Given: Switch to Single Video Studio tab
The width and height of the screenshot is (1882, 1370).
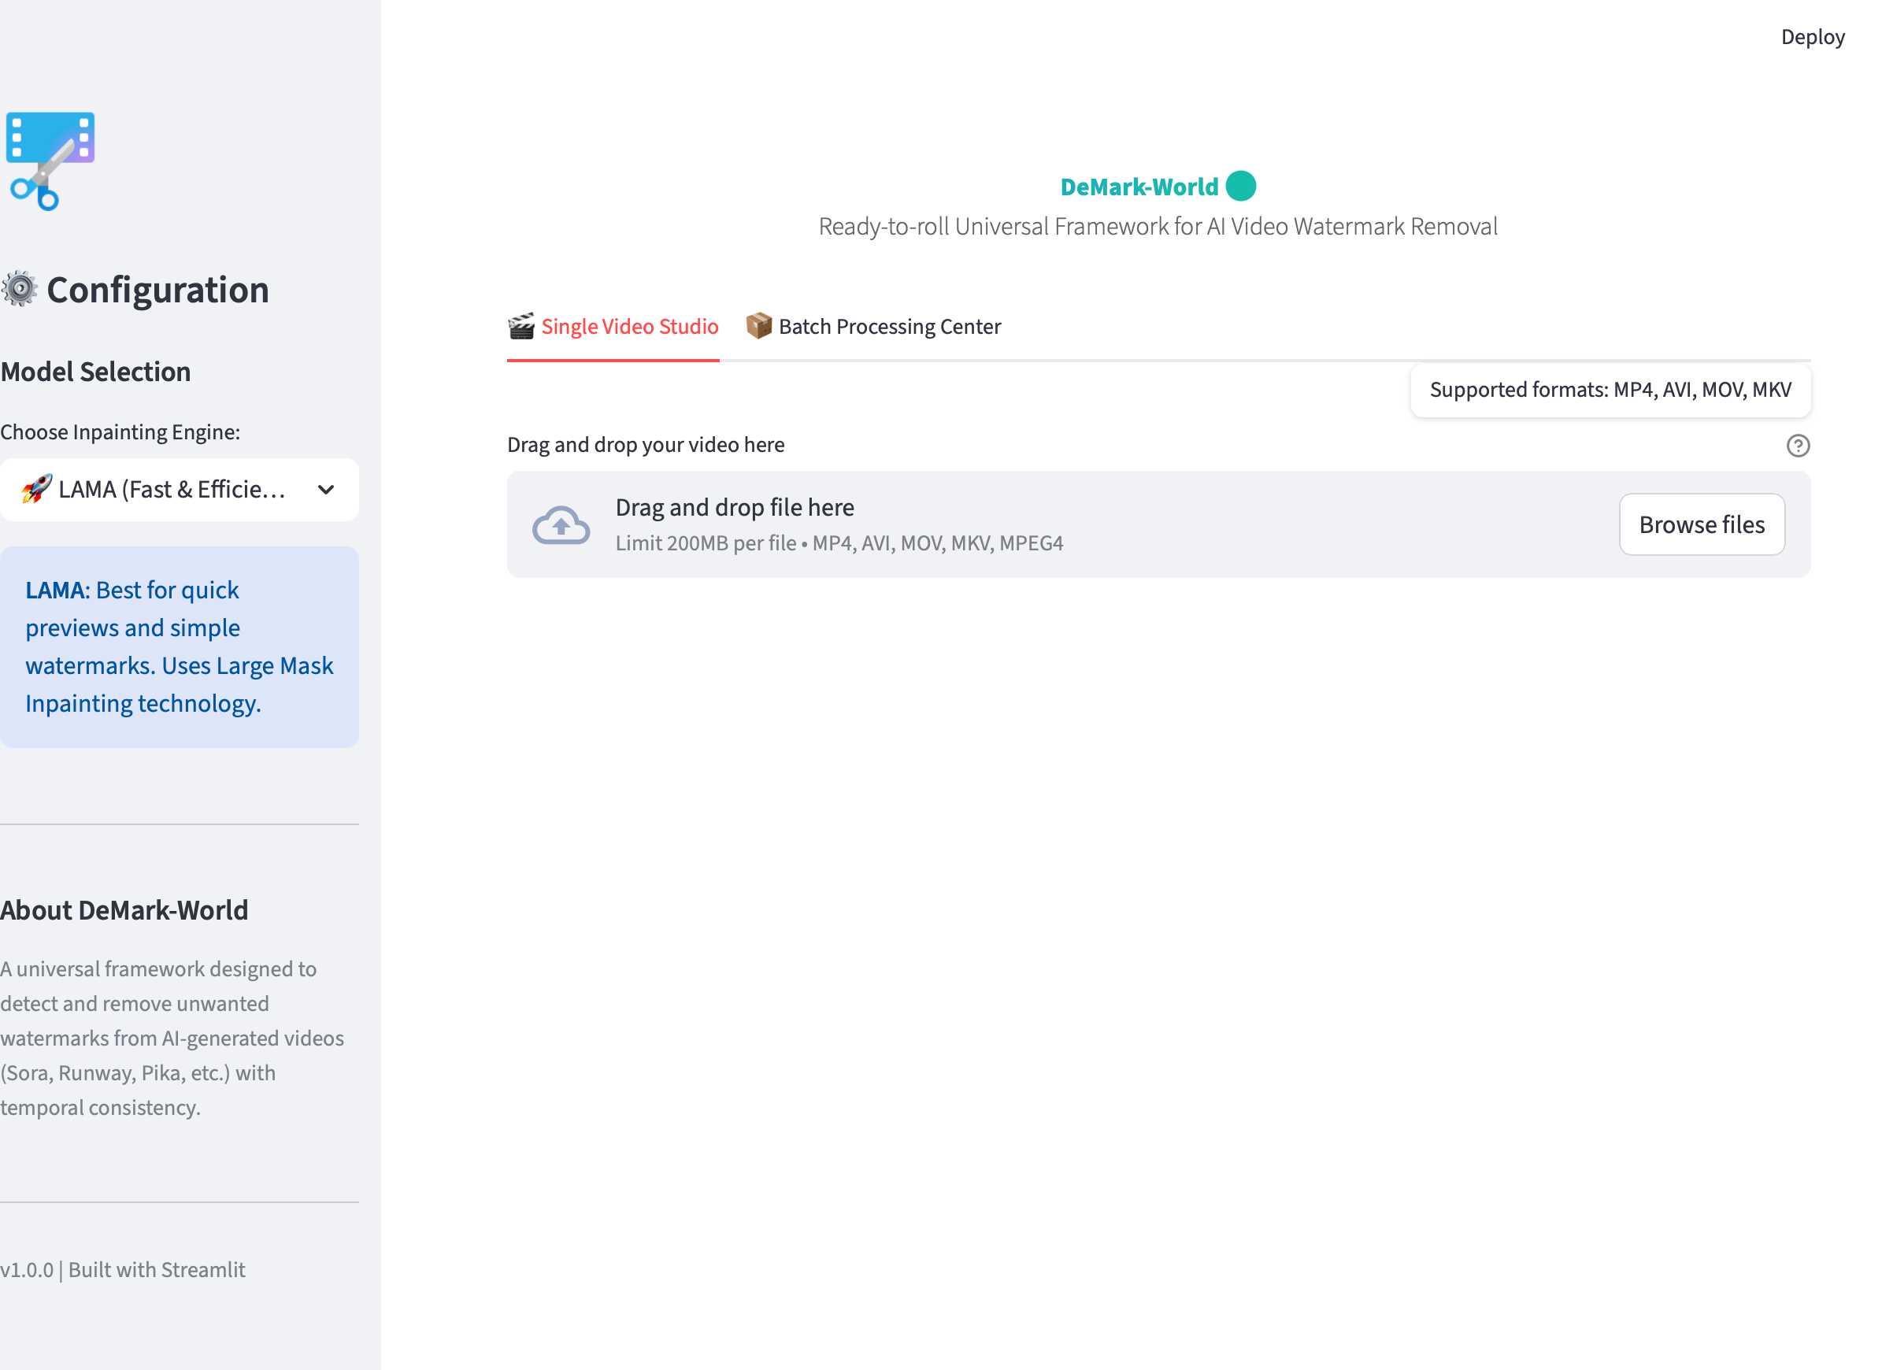Looking at the screenshot, I should pyautogui.click(x=613, y=326).
